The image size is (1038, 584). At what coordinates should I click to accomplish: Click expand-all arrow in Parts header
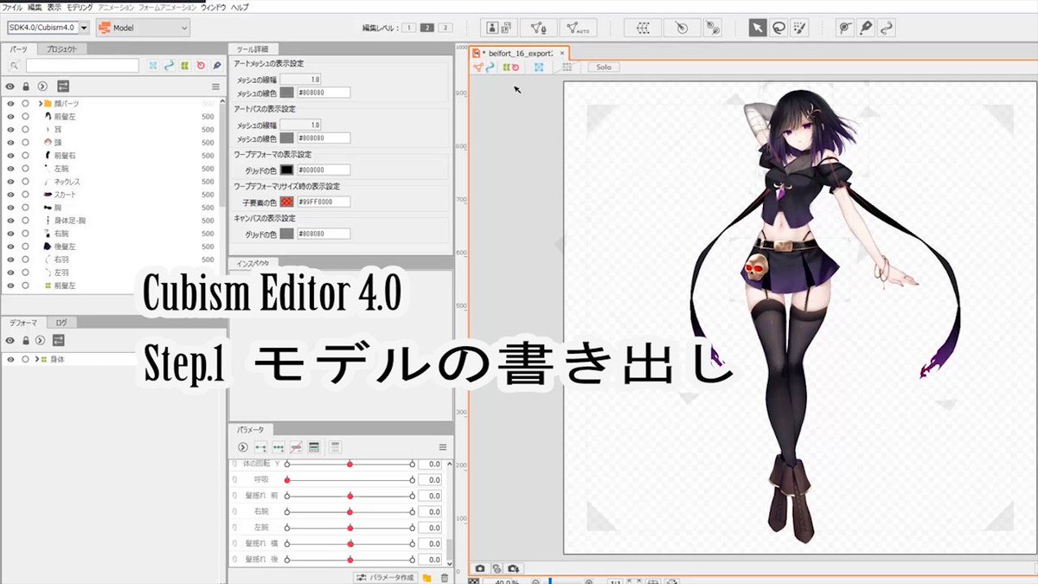click(x=42, y=87)
